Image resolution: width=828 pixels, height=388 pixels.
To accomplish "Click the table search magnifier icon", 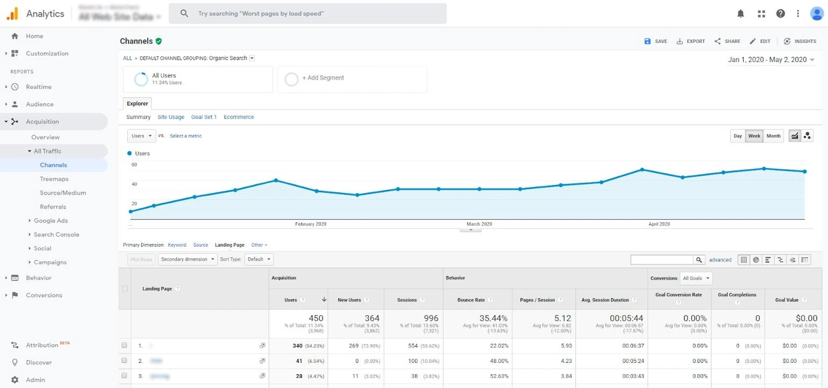I will point(698,260).
